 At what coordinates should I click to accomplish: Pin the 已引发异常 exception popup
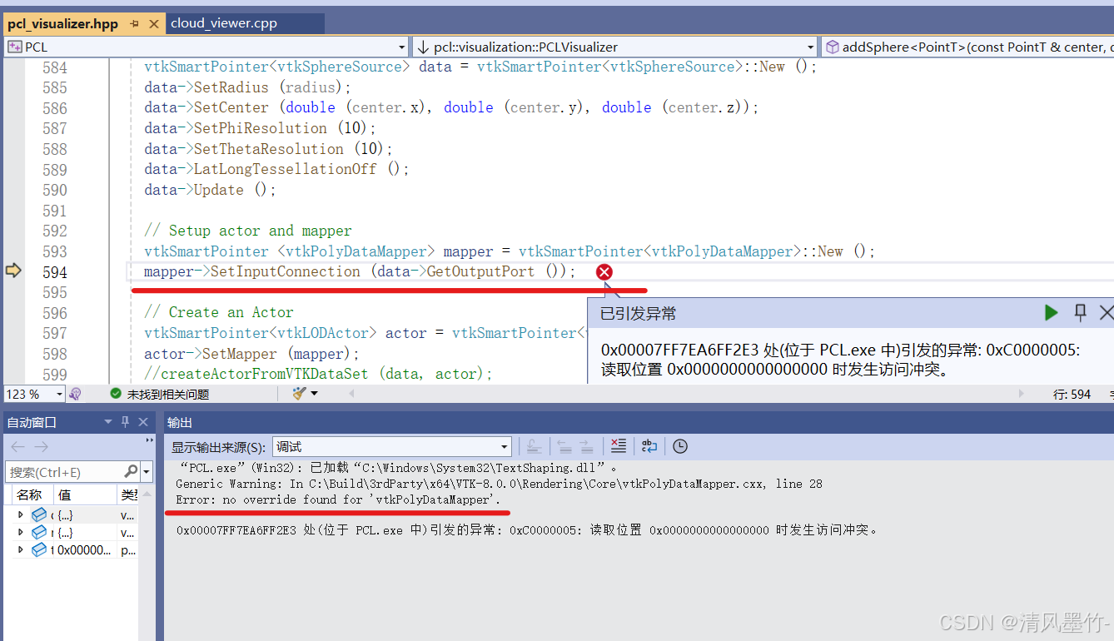click(1080, 312)
